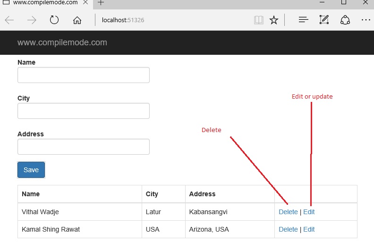Image resolution: width=374 pixels, height=242 pixels.
Task: Select the www.compilemode.com browser tab
Action: pos(45,3)
